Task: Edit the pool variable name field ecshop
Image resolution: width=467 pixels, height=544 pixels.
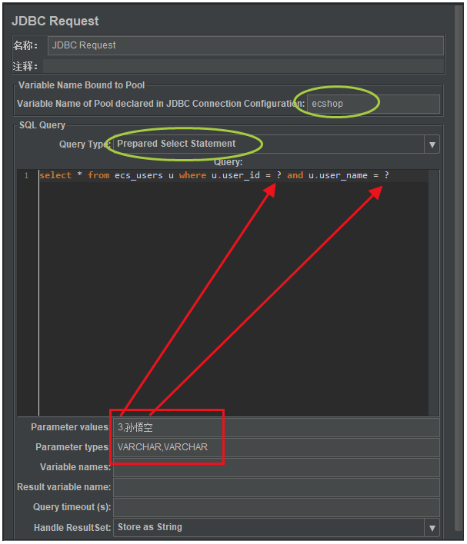Action: (373, 104)
